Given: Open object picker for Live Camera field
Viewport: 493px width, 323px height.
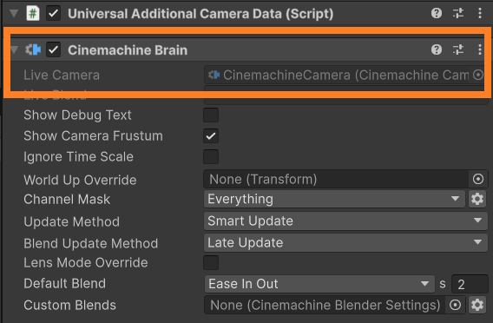Looking at the screenshot, I should point(478,75).
